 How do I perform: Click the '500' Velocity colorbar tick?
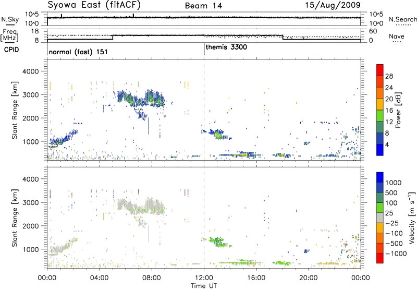(393, 192)
